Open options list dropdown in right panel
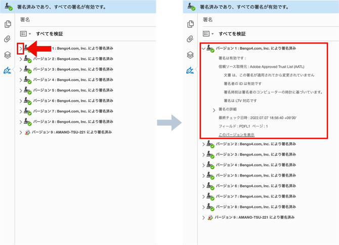 (208, 34)
